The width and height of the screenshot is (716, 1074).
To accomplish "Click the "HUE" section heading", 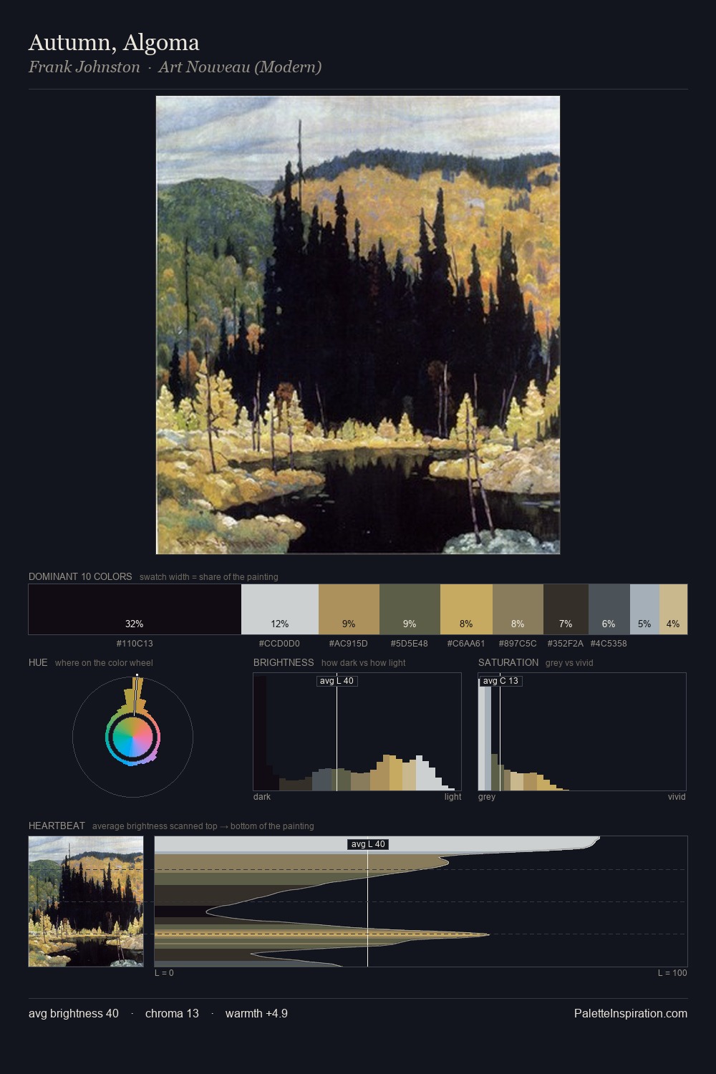I will (x=38, y=663).
